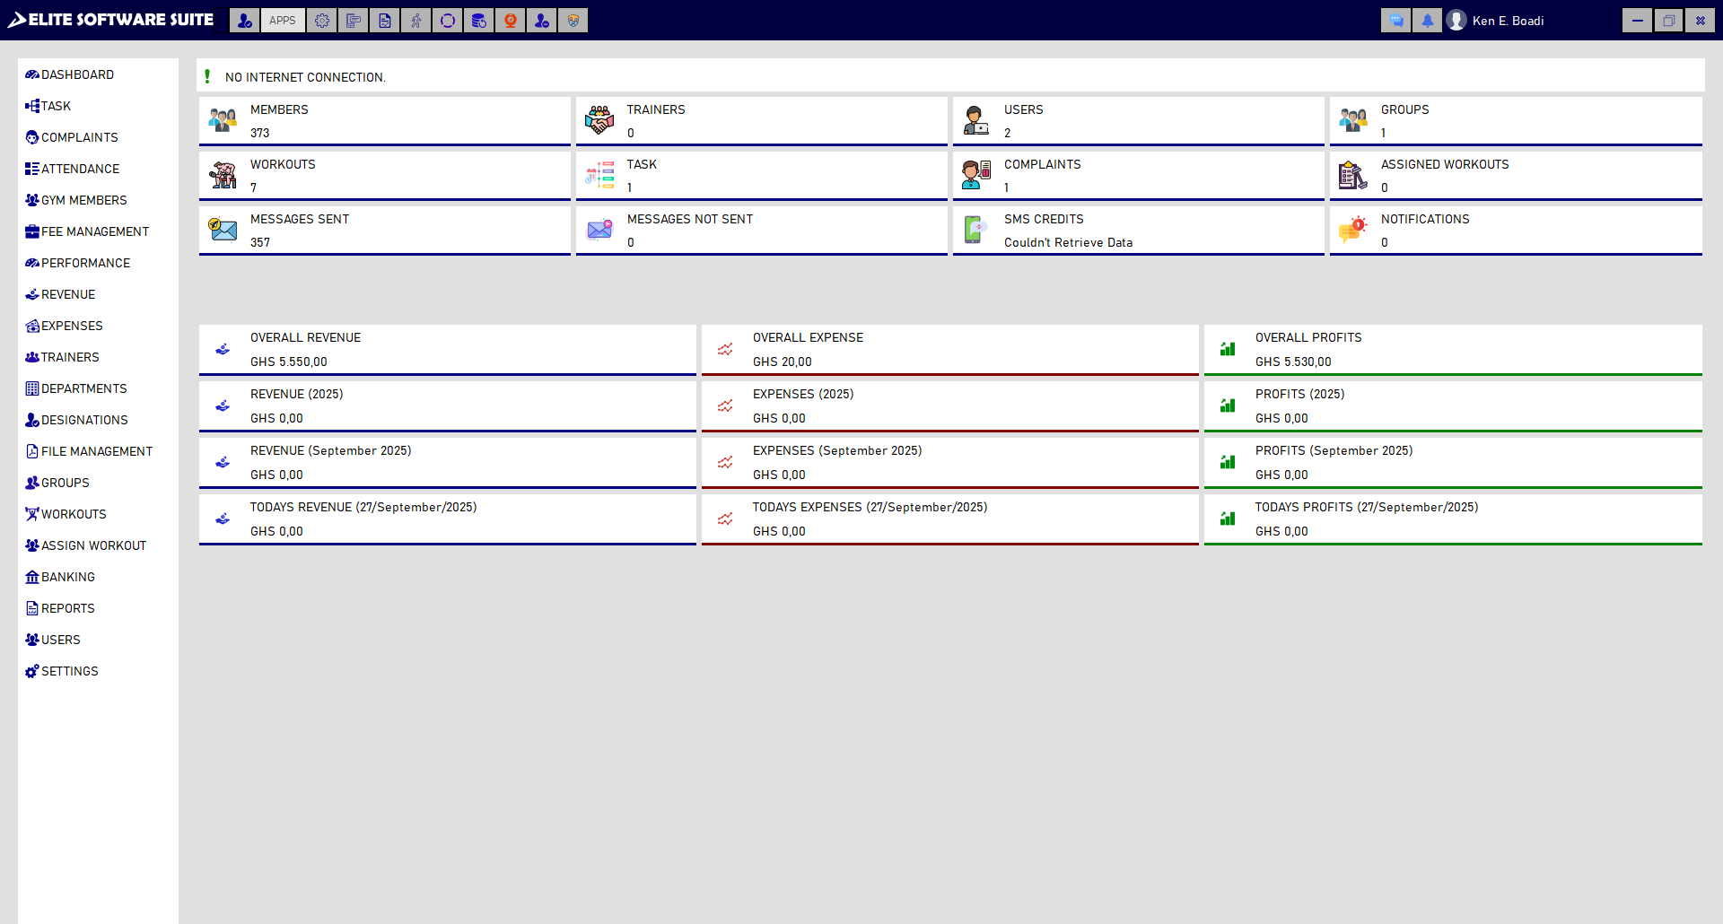Click the APPS button
This screenshot has width=1723, height=924.
click(x=283, y=21)
